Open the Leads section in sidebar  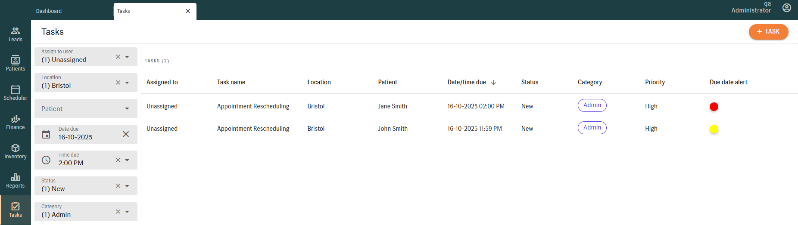pos(16,34)
